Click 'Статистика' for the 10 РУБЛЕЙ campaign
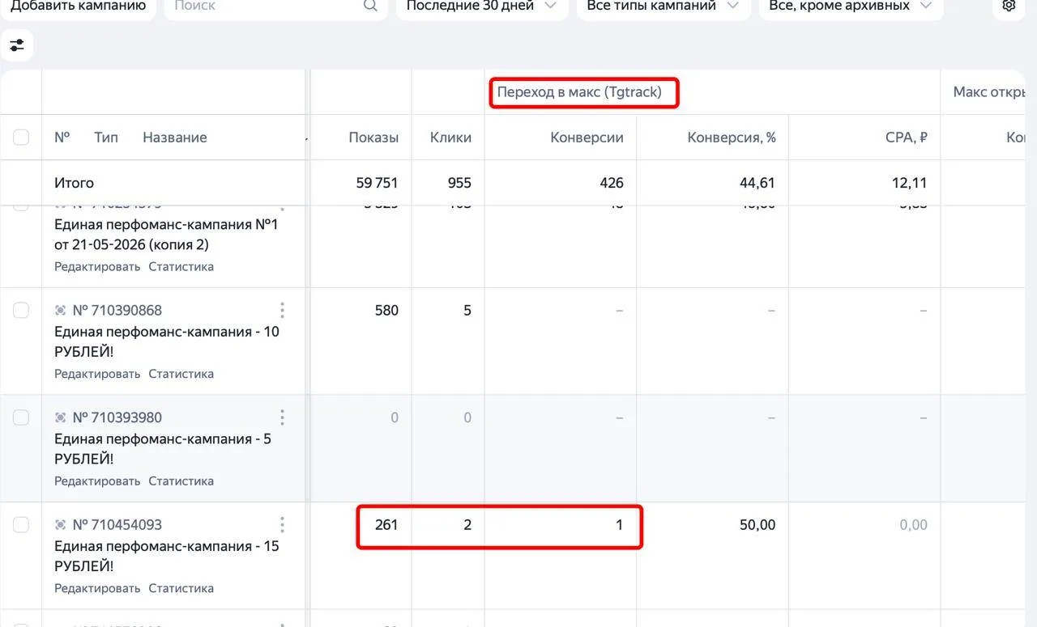Viewport: 1037px width, 627px height. tap(181, 374)
